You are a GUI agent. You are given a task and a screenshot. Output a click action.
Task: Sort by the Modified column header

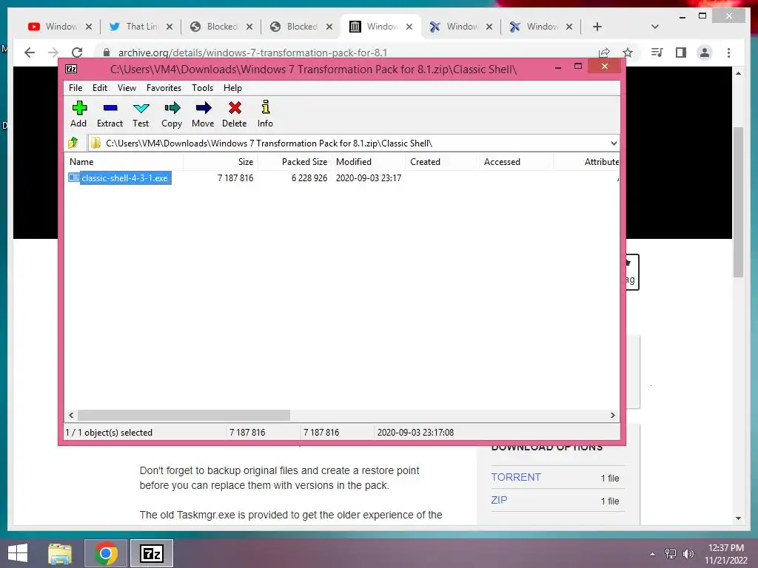pos(369,162)
